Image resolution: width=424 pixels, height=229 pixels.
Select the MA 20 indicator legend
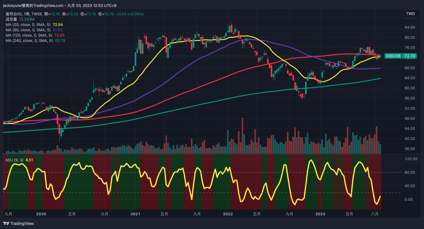click(28, 25)
